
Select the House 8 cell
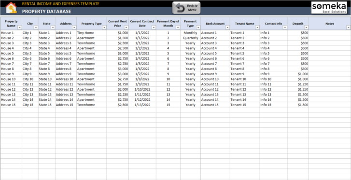click(11, 69)
